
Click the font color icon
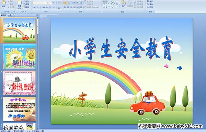coord(59,8)
